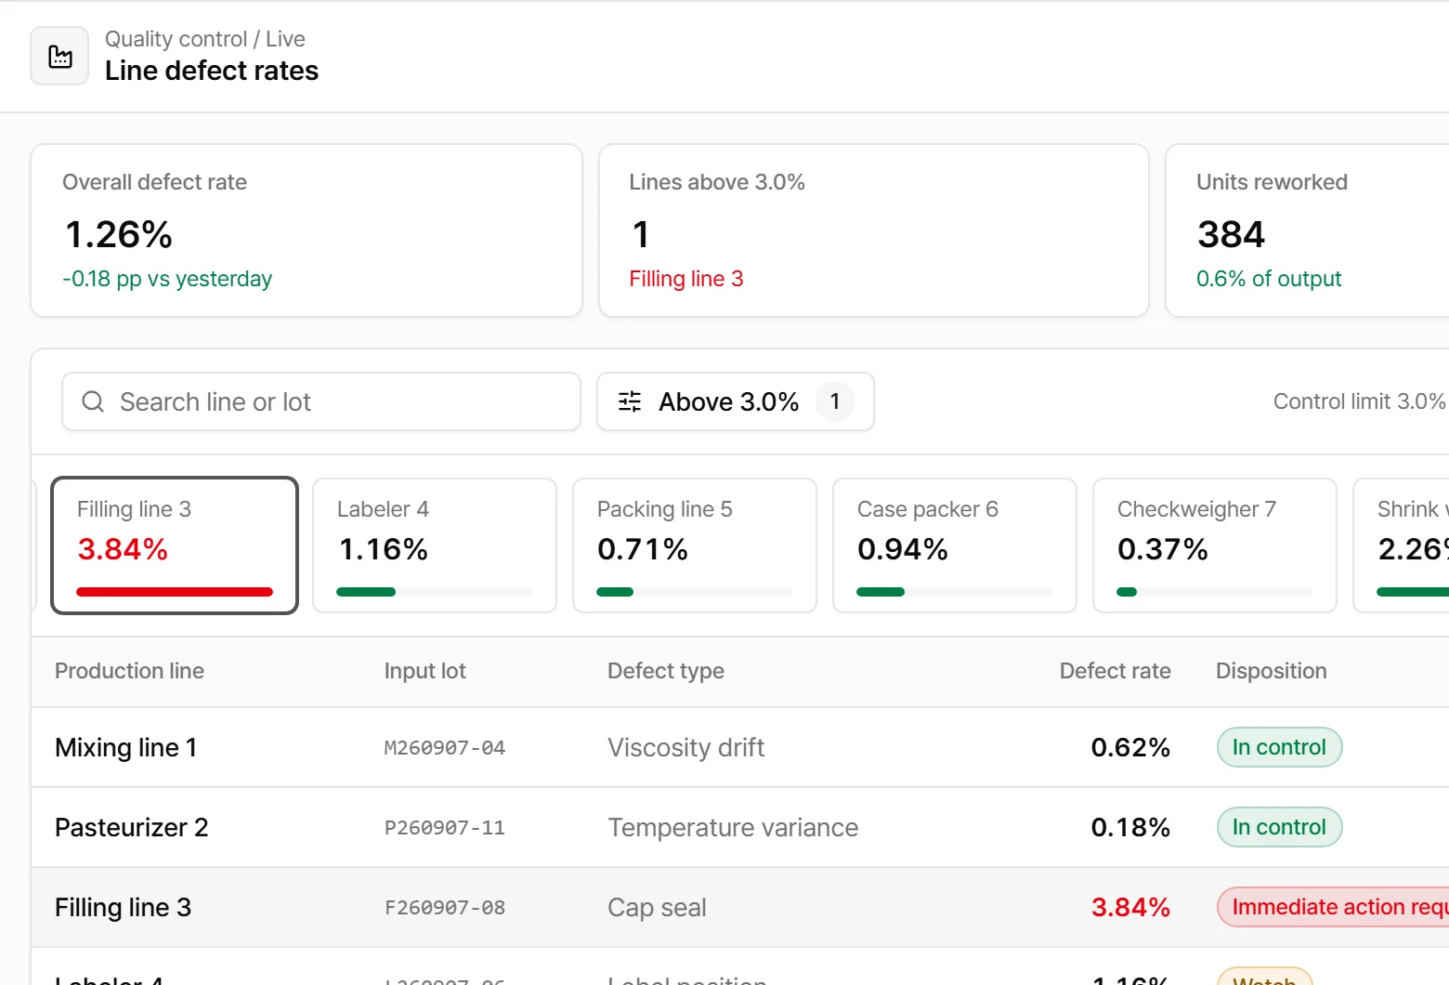1449x985 pixels.
Task: Select the Packing line 5 card
Action: 695,545
